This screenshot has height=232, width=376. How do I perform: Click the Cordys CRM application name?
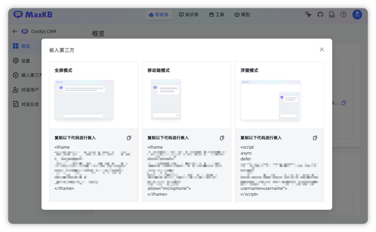[44, 31]
